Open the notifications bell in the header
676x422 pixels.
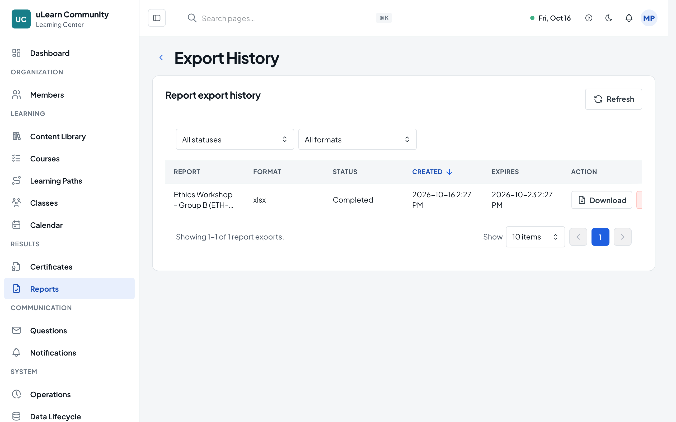[x=628, y=18]
